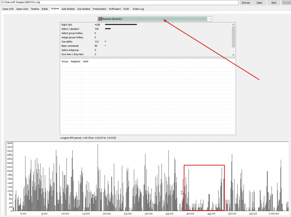Click the Basic commands count 80
The height and width of the screenshot is (217, 291).
pyautogui.click(x=96, y=46)
